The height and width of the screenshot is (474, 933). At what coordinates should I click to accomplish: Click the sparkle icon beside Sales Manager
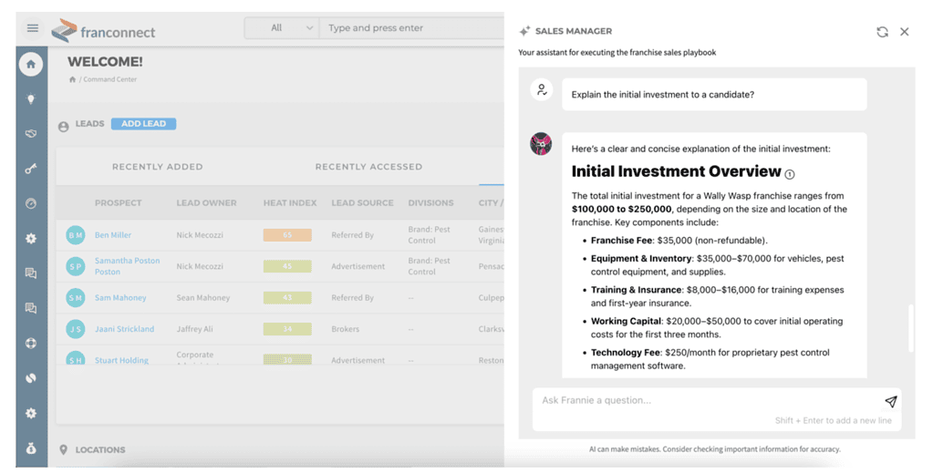[524, 31]
